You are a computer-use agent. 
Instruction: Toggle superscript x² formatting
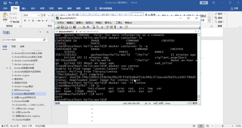pos(47,20)
